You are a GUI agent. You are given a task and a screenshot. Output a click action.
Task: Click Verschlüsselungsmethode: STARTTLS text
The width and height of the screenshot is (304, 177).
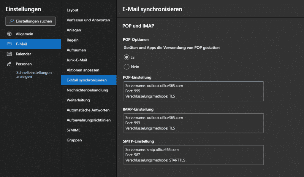[155, 160]
